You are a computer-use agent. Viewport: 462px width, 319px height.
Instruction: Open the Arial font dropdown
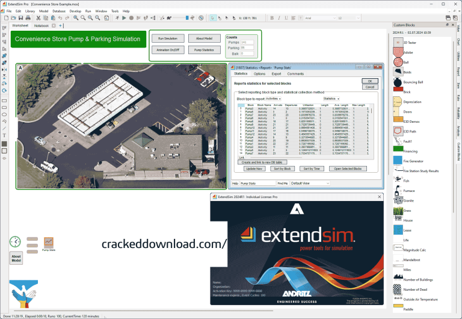(320, 18)
